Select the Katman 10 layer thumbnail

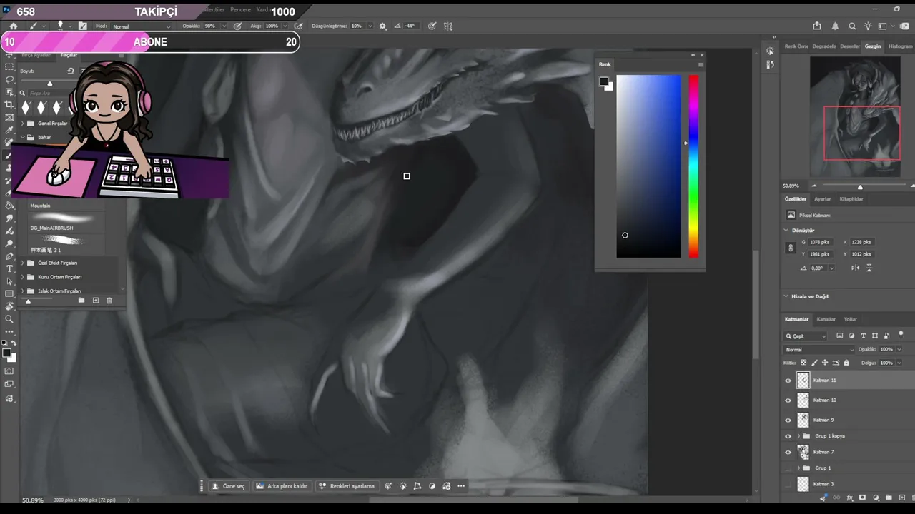(803, 400)
